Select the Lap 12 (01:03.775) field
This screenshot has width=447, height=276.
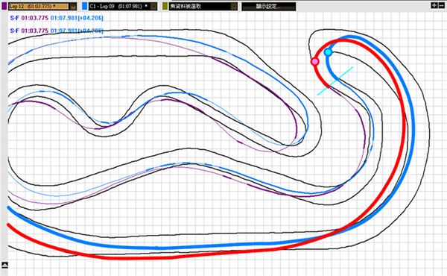tap(39, 6)
